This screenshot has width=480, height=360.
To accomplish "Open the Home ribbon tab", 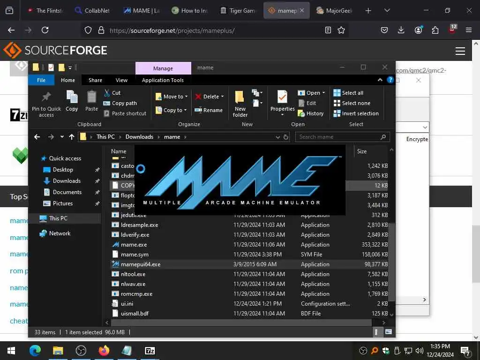I will tap(68, 80).
